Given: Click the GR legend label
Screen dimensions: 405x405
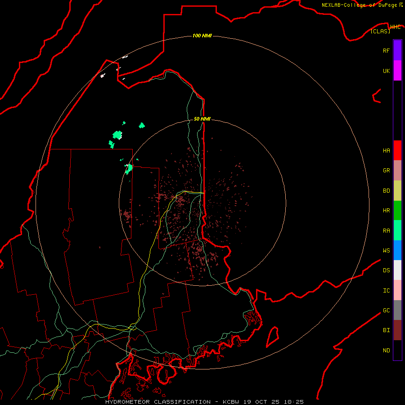Looking at the screenshot, I should [386, 171].
